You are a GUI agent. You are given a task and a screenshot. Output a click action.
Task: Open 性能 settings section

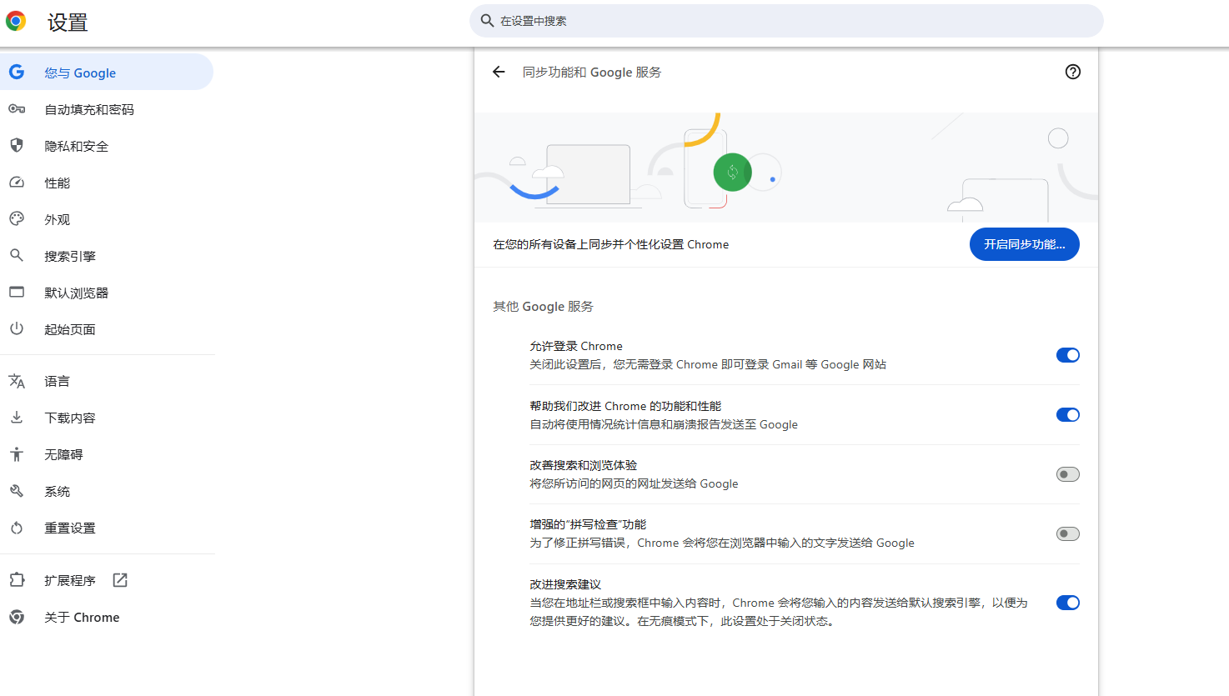(x=107, y=183)
